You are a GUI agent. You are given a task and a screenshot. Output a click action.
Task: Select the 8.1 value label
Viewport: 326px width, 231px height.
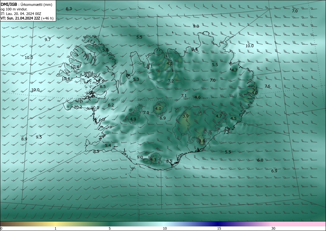coord(150,66)
